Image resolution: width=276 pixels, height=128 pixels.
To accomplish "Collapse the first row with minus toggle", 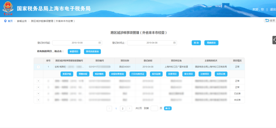I will tap(38, 67).
